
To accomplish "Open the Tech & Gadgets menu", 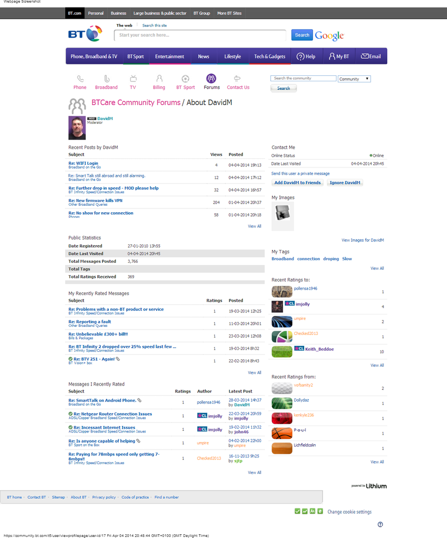I will point(270,56).
